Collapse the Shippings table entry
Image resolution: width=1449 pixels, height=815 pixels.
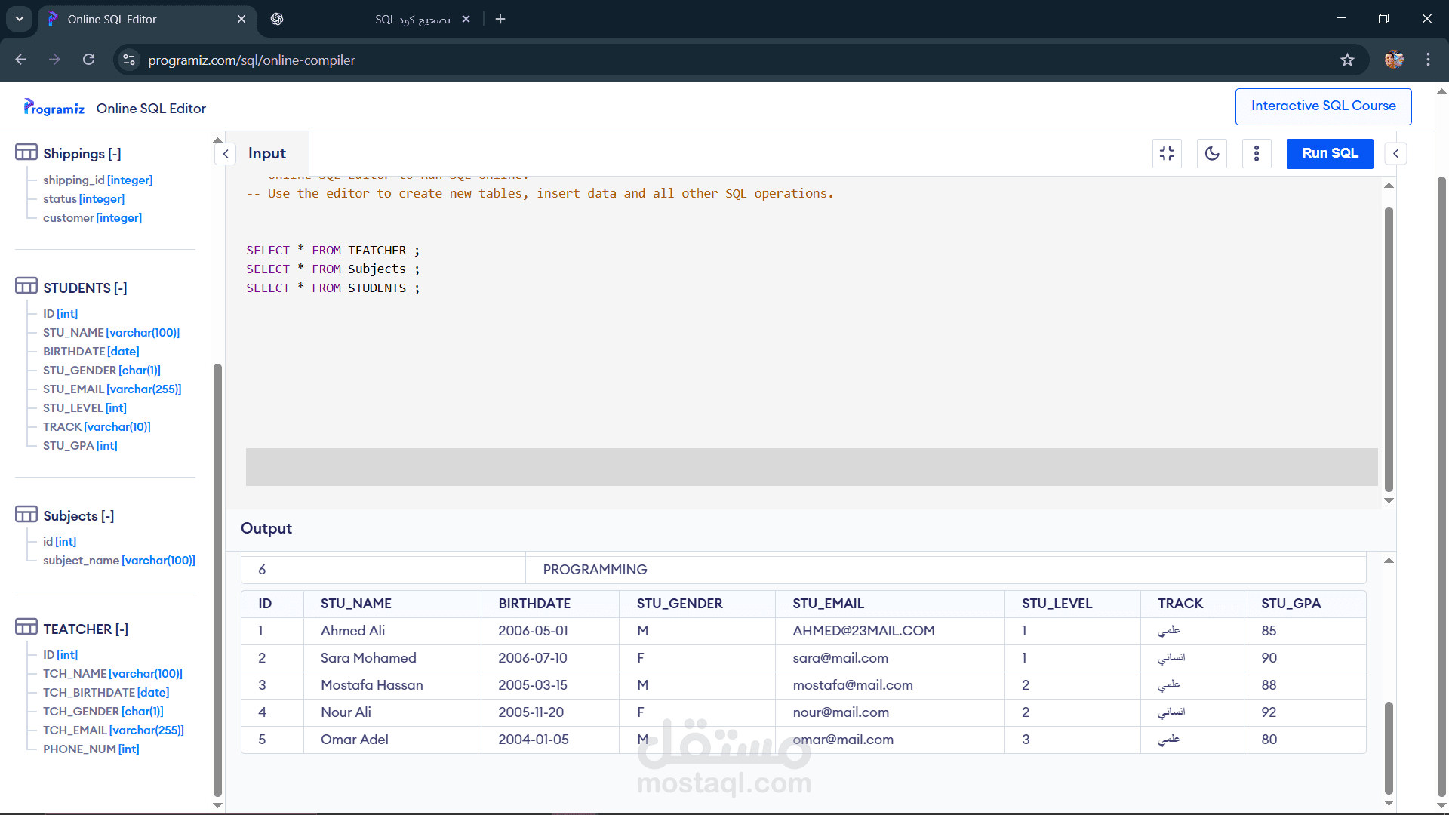(115, 154)
